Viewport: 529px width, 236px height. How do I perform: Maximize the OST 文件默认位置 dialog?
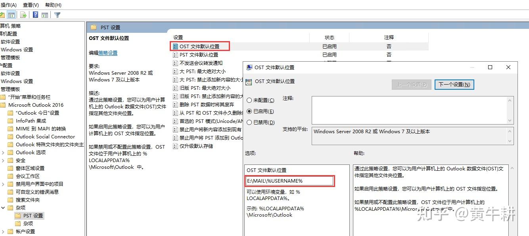(x=490, y=67)
